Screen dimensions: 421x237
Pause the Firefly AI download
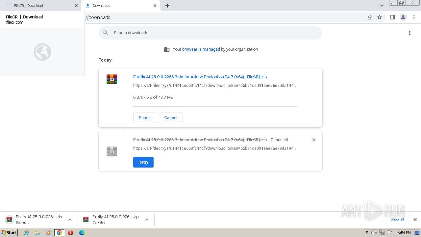pos(145,118)
